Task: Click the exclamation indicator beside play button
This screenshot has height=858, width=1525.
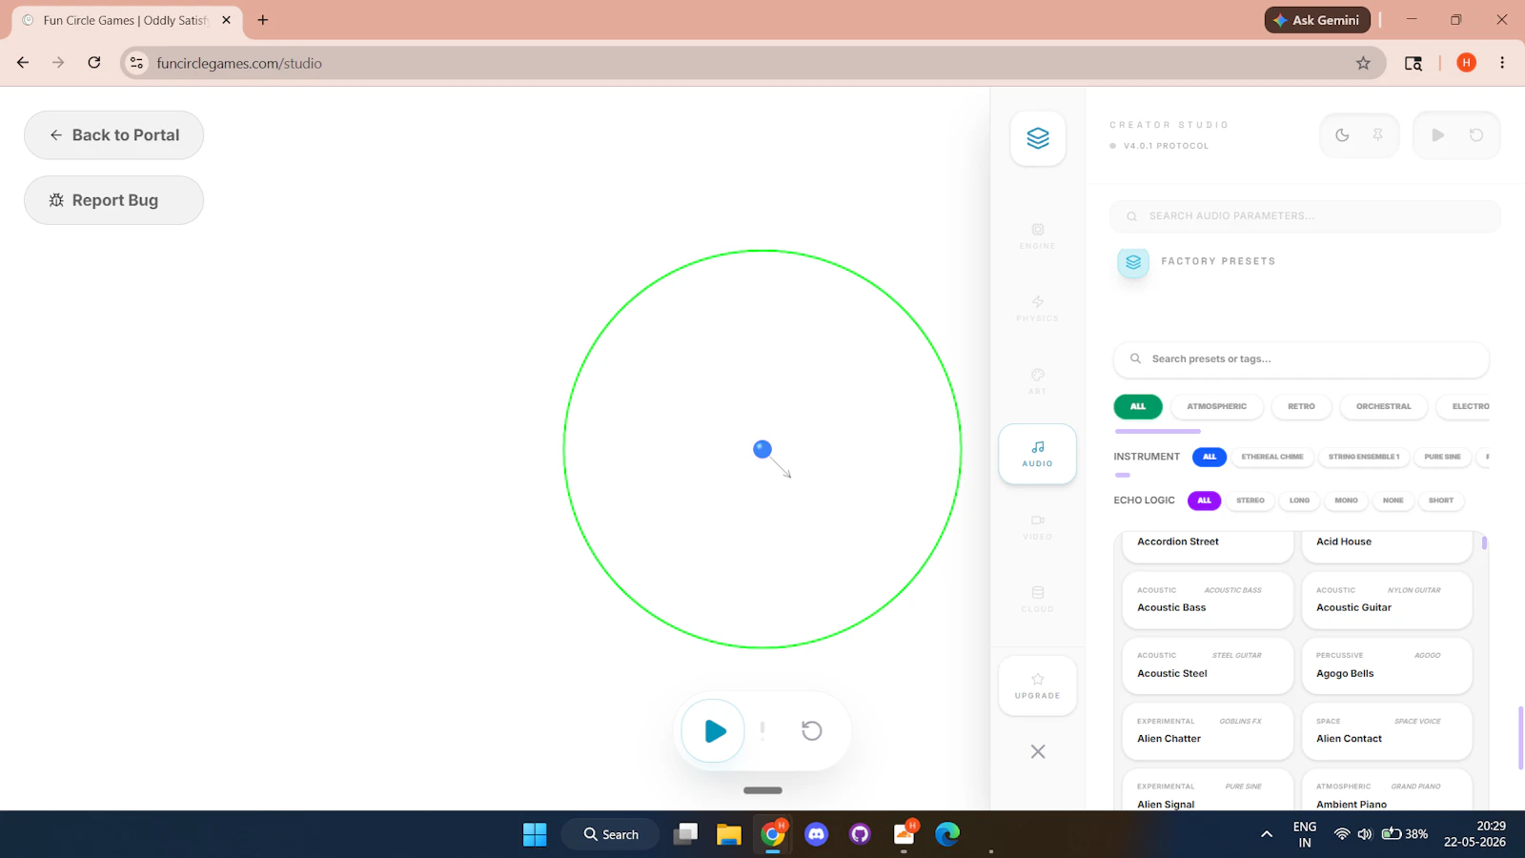Action: click(x=762, y=730)
